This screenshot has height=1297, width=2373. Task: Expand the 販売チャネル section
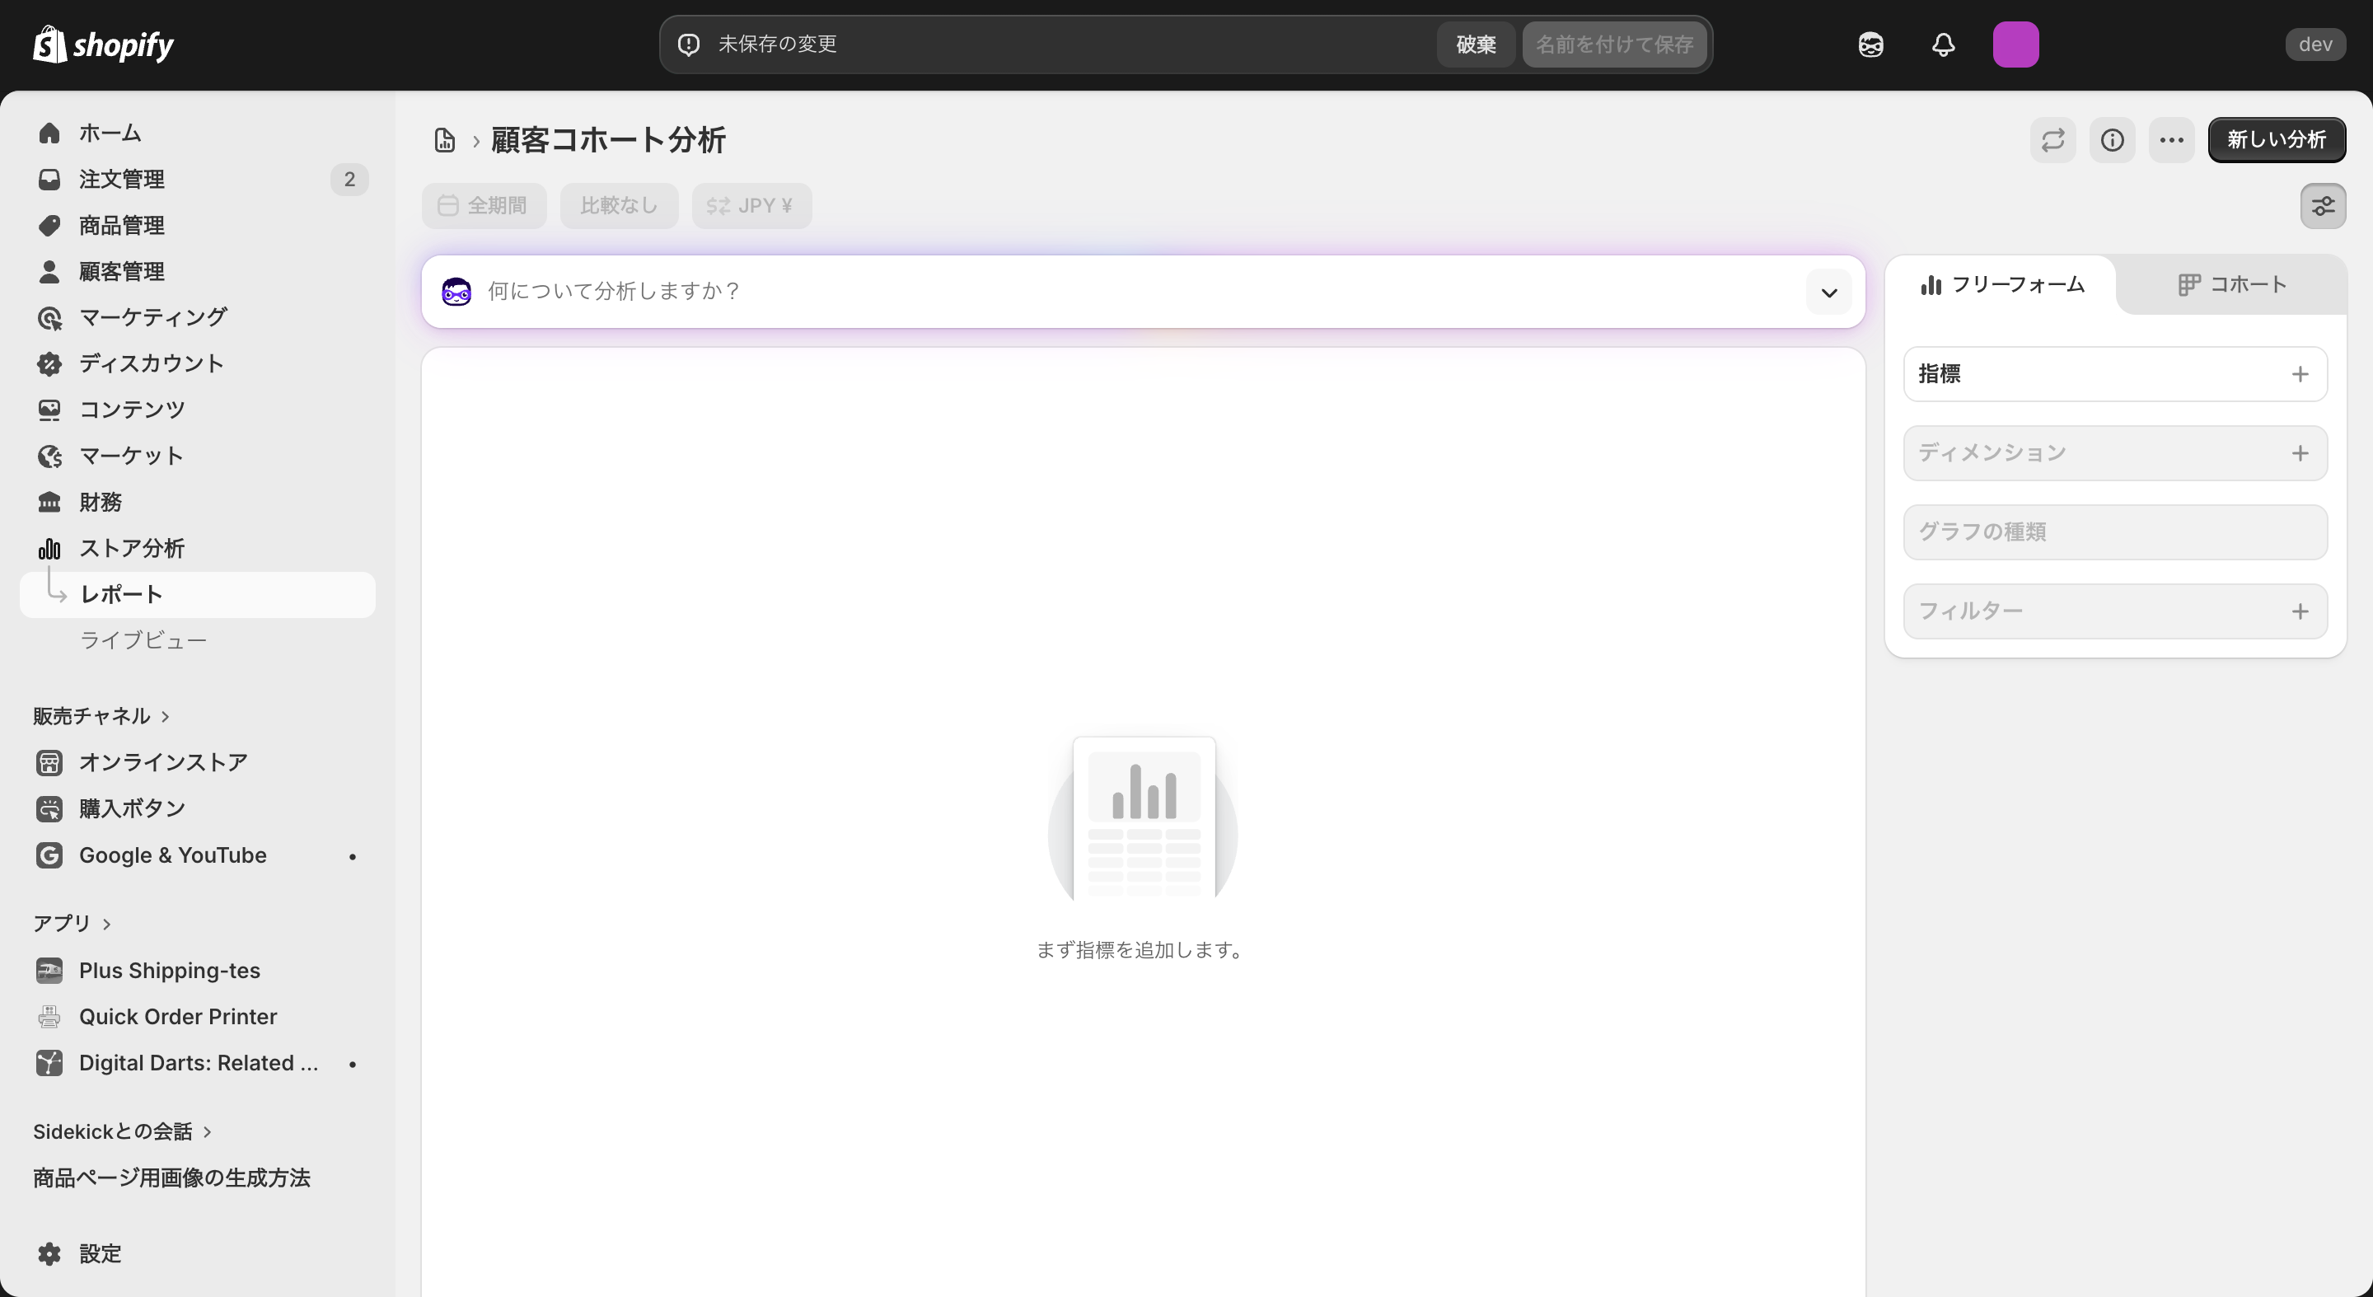(x=101, y=714)
